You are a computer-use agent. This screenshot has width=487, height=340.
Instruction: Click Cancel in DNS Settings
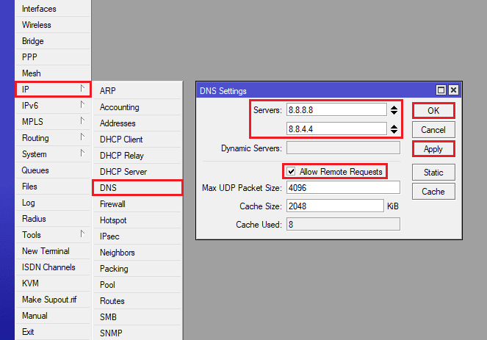tap(433, 130)
